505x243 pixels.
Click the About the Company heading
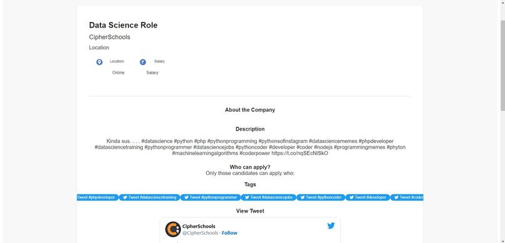(250, 110)
